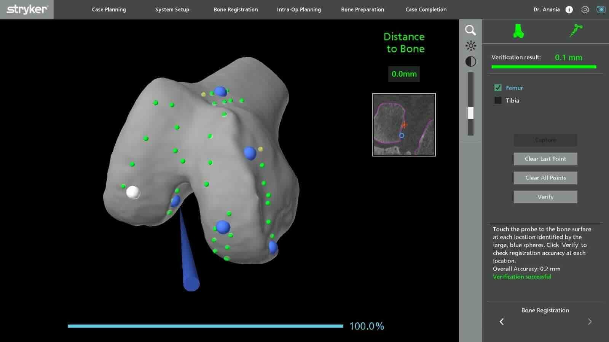
Task: Enable the Tibia checkbox
Action: click(498, 100)
